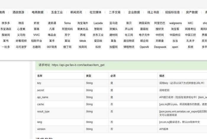The image size is (207, 139).
Task: Select the 亚马逊 link
Action: tap(113, 23)
